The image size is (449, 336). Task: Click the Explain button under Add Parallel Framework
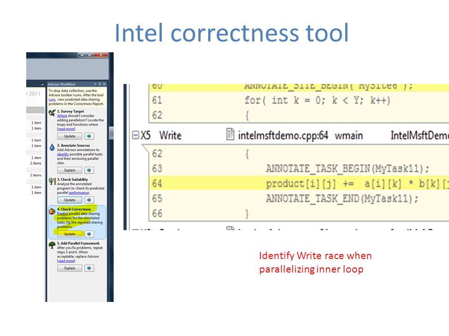point(70,268)
